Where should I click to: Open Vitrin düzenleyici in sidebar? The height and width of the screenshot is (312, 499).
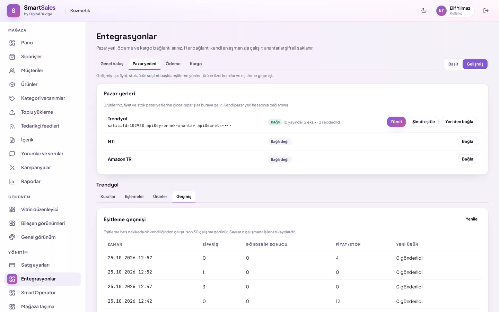coord(43,210)
